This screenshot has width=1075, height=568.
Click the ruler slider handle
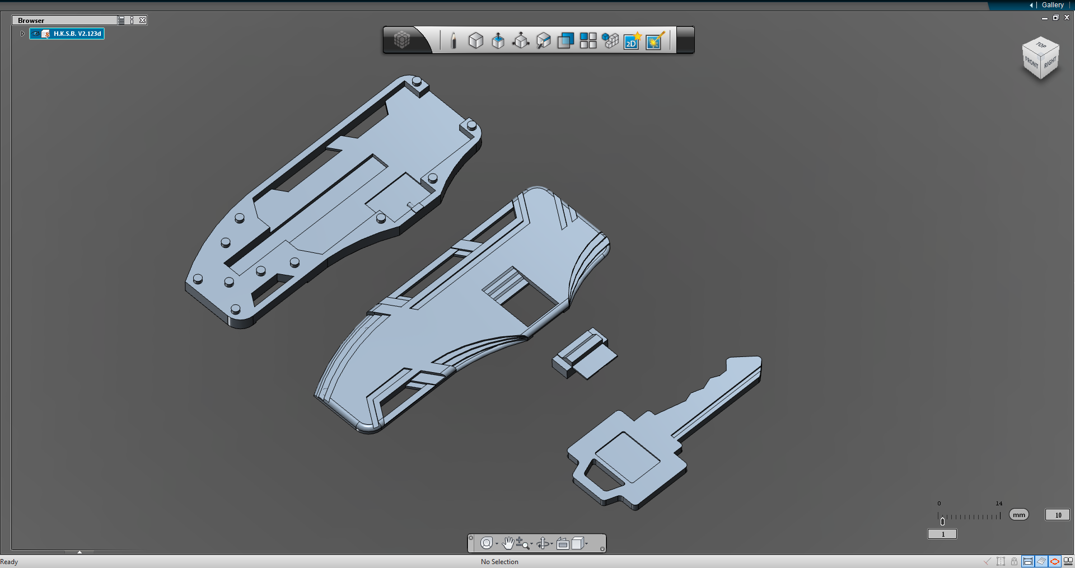[942, 522]
